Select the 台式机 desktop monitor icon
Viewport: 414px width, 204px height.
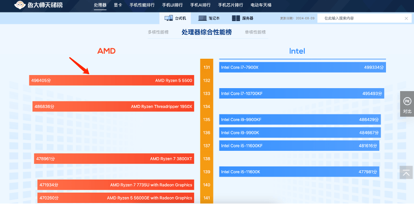coord(167,18)
